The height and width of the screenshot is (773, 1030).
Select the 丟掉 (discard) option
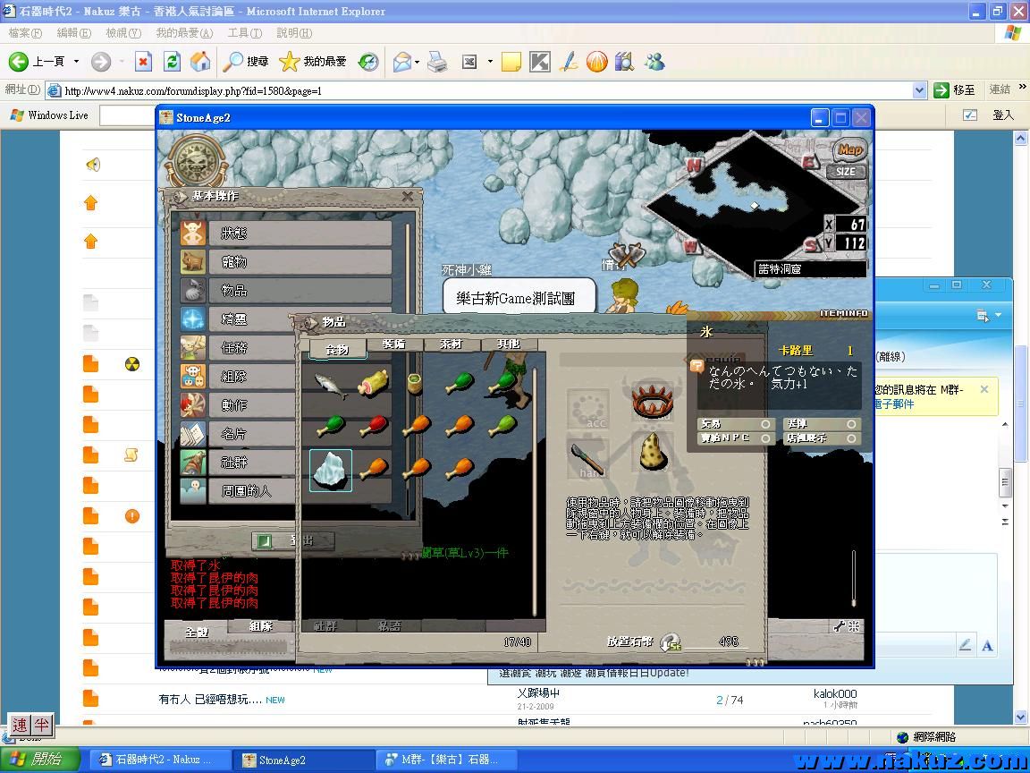[821, 424]
